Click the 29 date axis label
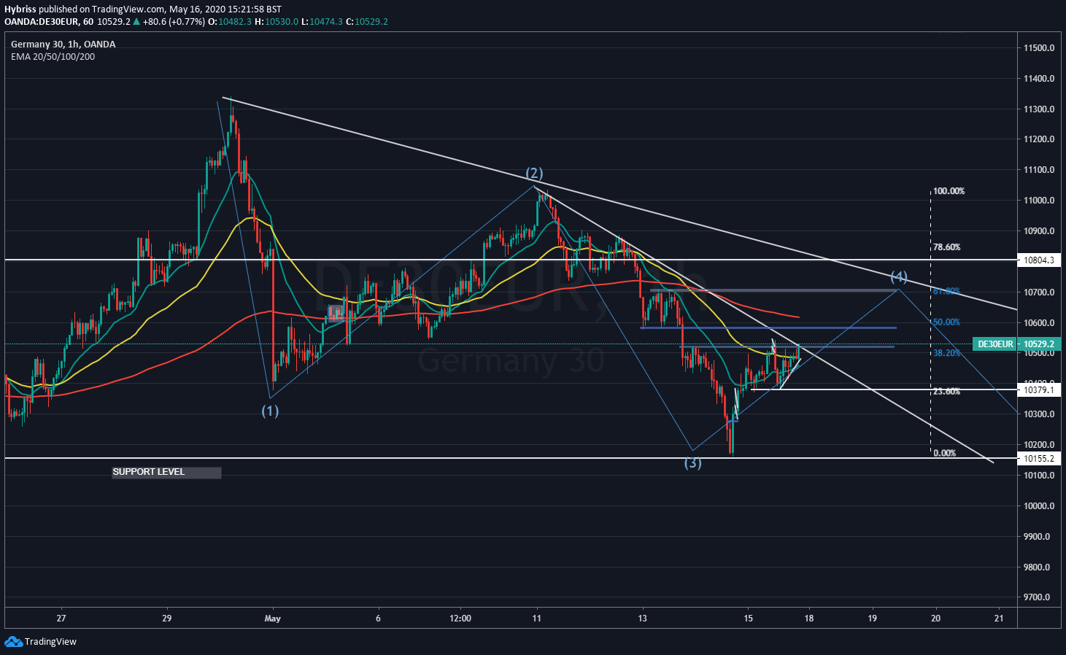The width and height of the screenshot is (1066, 655). 167,619
